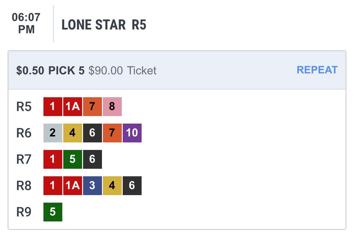
Task: Tap the purple number 10 in R6
Action: pos(132,133)
